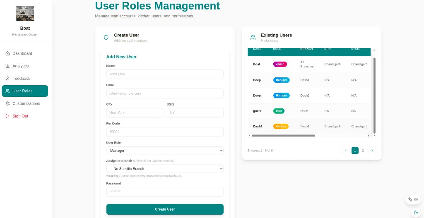Open the User Role dropdown
This screenshot has height=218, width=424.
pyautogui.click(x=165, y=151)
